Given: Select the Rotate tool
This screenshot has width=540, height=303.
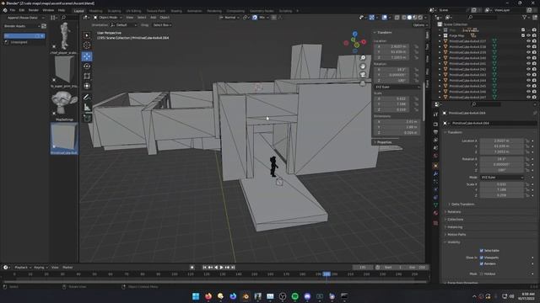Looking at the screenshot, I should 87,66.
